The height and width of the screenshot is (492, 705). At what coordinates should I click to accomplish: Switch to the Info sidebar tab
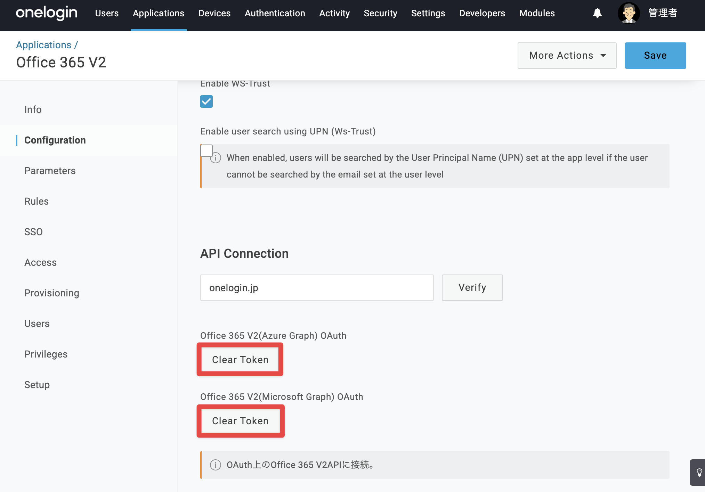33,110
